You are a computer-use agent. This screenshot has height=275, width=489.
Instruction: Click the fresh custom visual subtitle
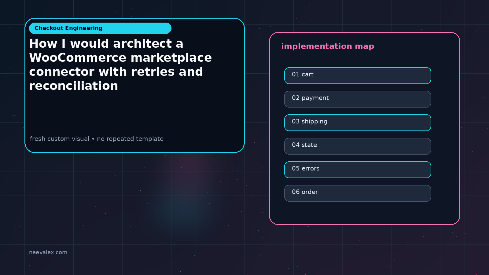coord(97,139)
